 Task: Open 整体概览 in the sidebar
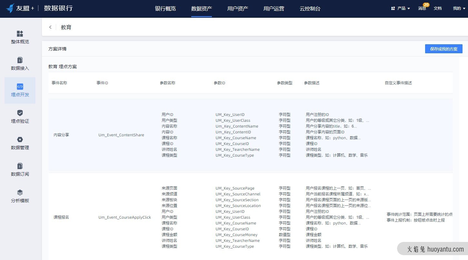[20, 37]
